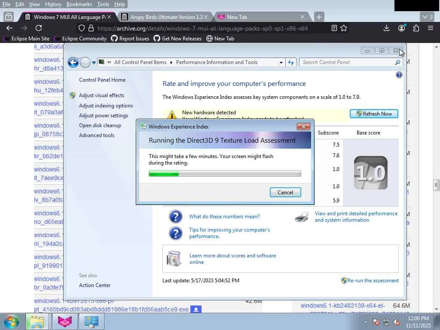The height and width of the screenshot is (330, 440).
Task: Open disk cleanup link
Action: [x=100, y=125]
